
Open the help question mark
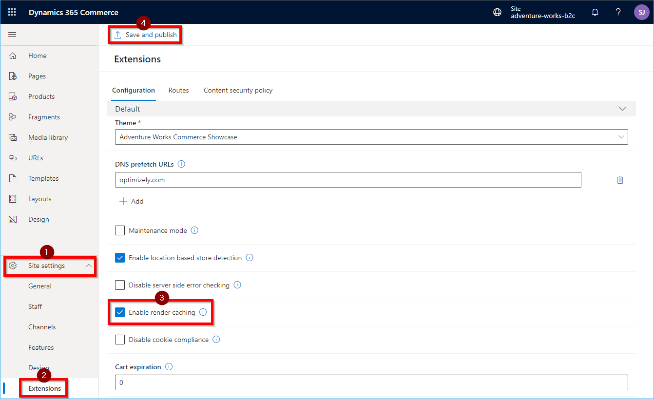618,12
